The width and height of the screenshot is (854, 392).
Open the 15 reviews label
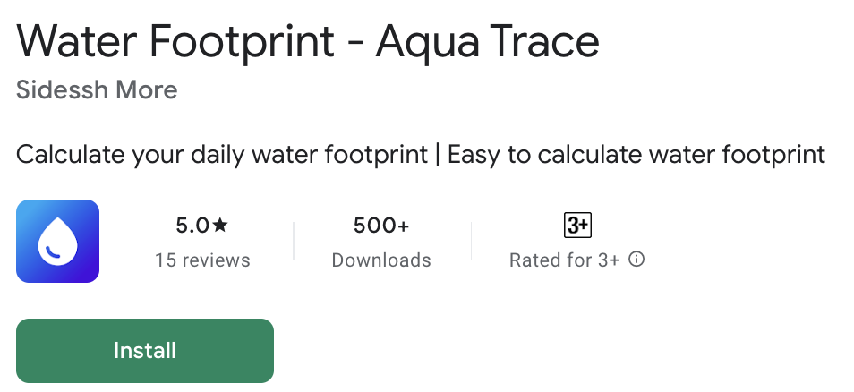(202, 260)
